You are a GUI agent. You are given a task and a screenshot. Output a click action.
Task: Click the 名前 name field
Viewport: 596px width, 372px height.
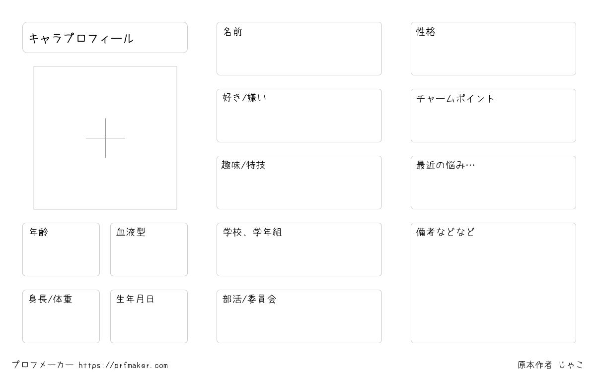point(299,49)
